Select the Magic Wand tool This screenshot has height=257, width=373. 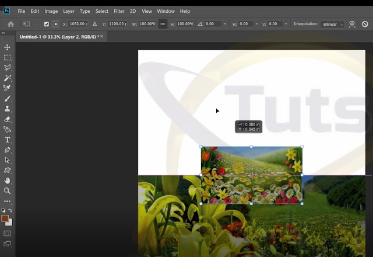pyautogui.click(x=7, y=78)
